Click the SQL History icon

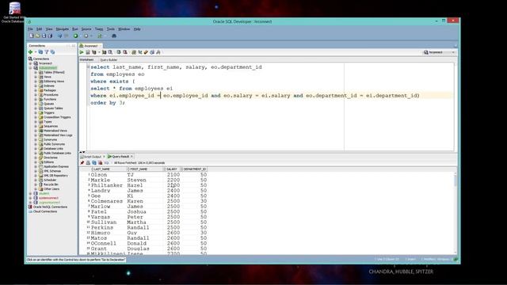(x=152, y=52)
